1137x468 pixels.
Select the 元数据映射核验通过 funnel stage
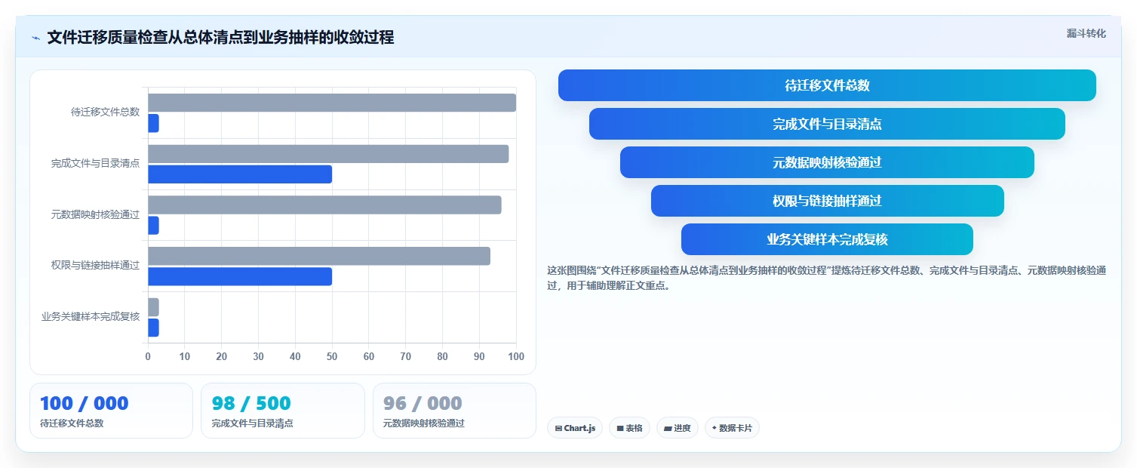[827, 162]
